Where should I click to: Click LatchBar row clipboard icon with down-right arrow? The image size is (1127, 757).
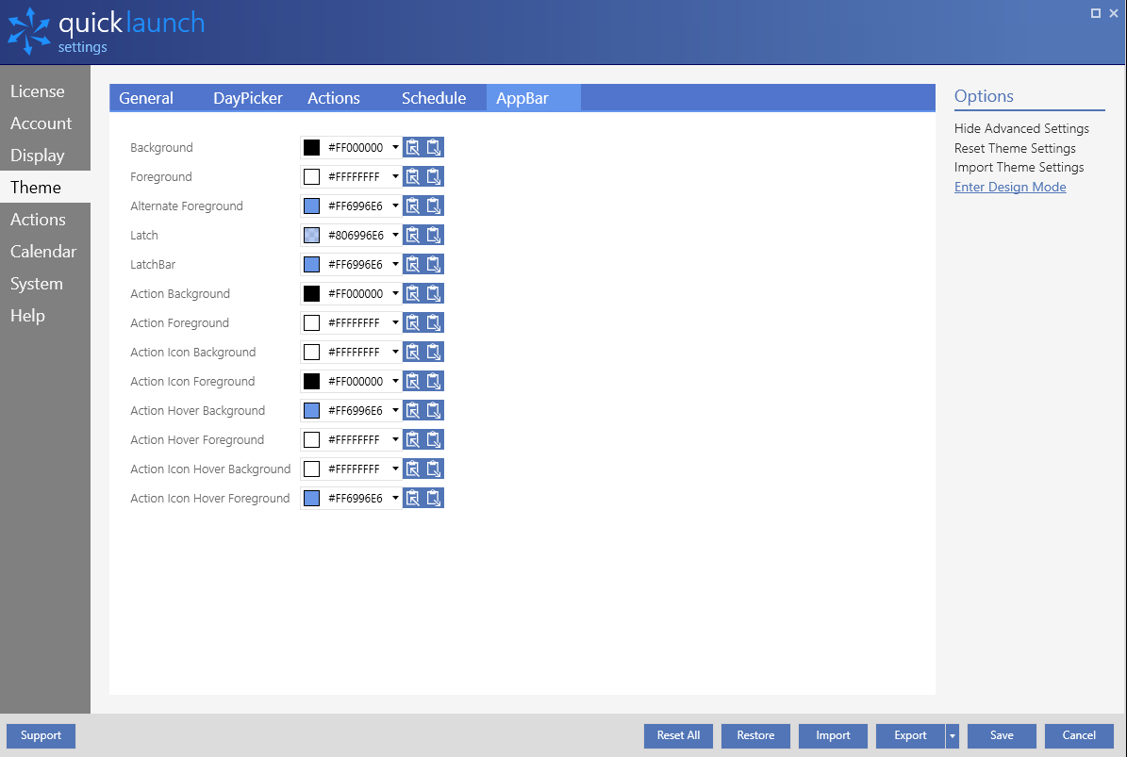pos(434,264)
